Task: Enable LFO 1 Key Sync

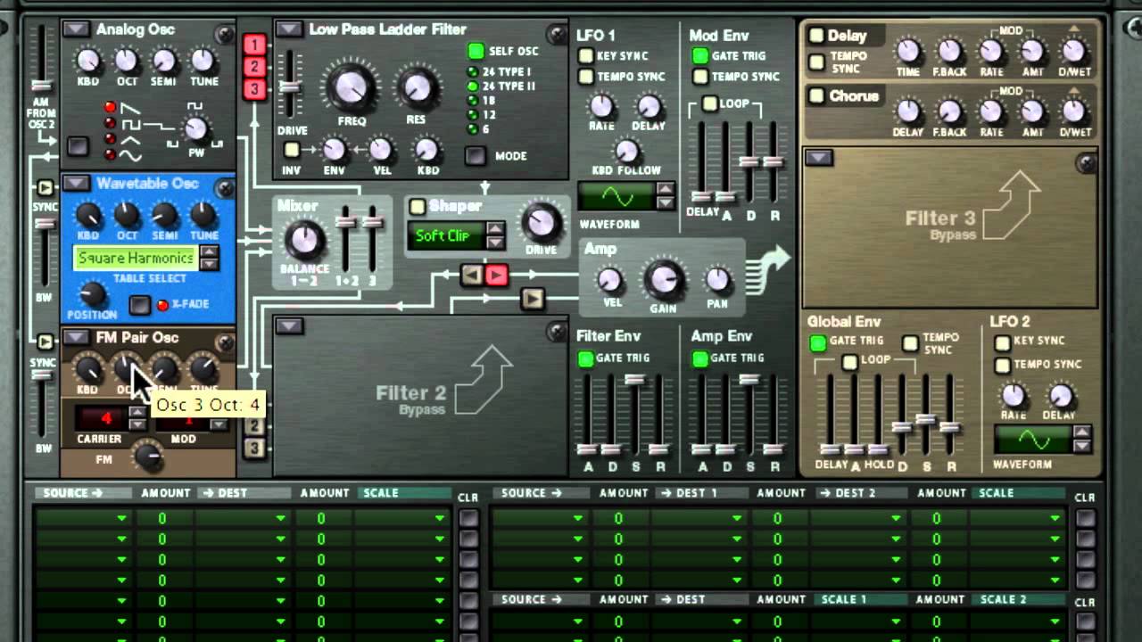Action: point(586,56)
